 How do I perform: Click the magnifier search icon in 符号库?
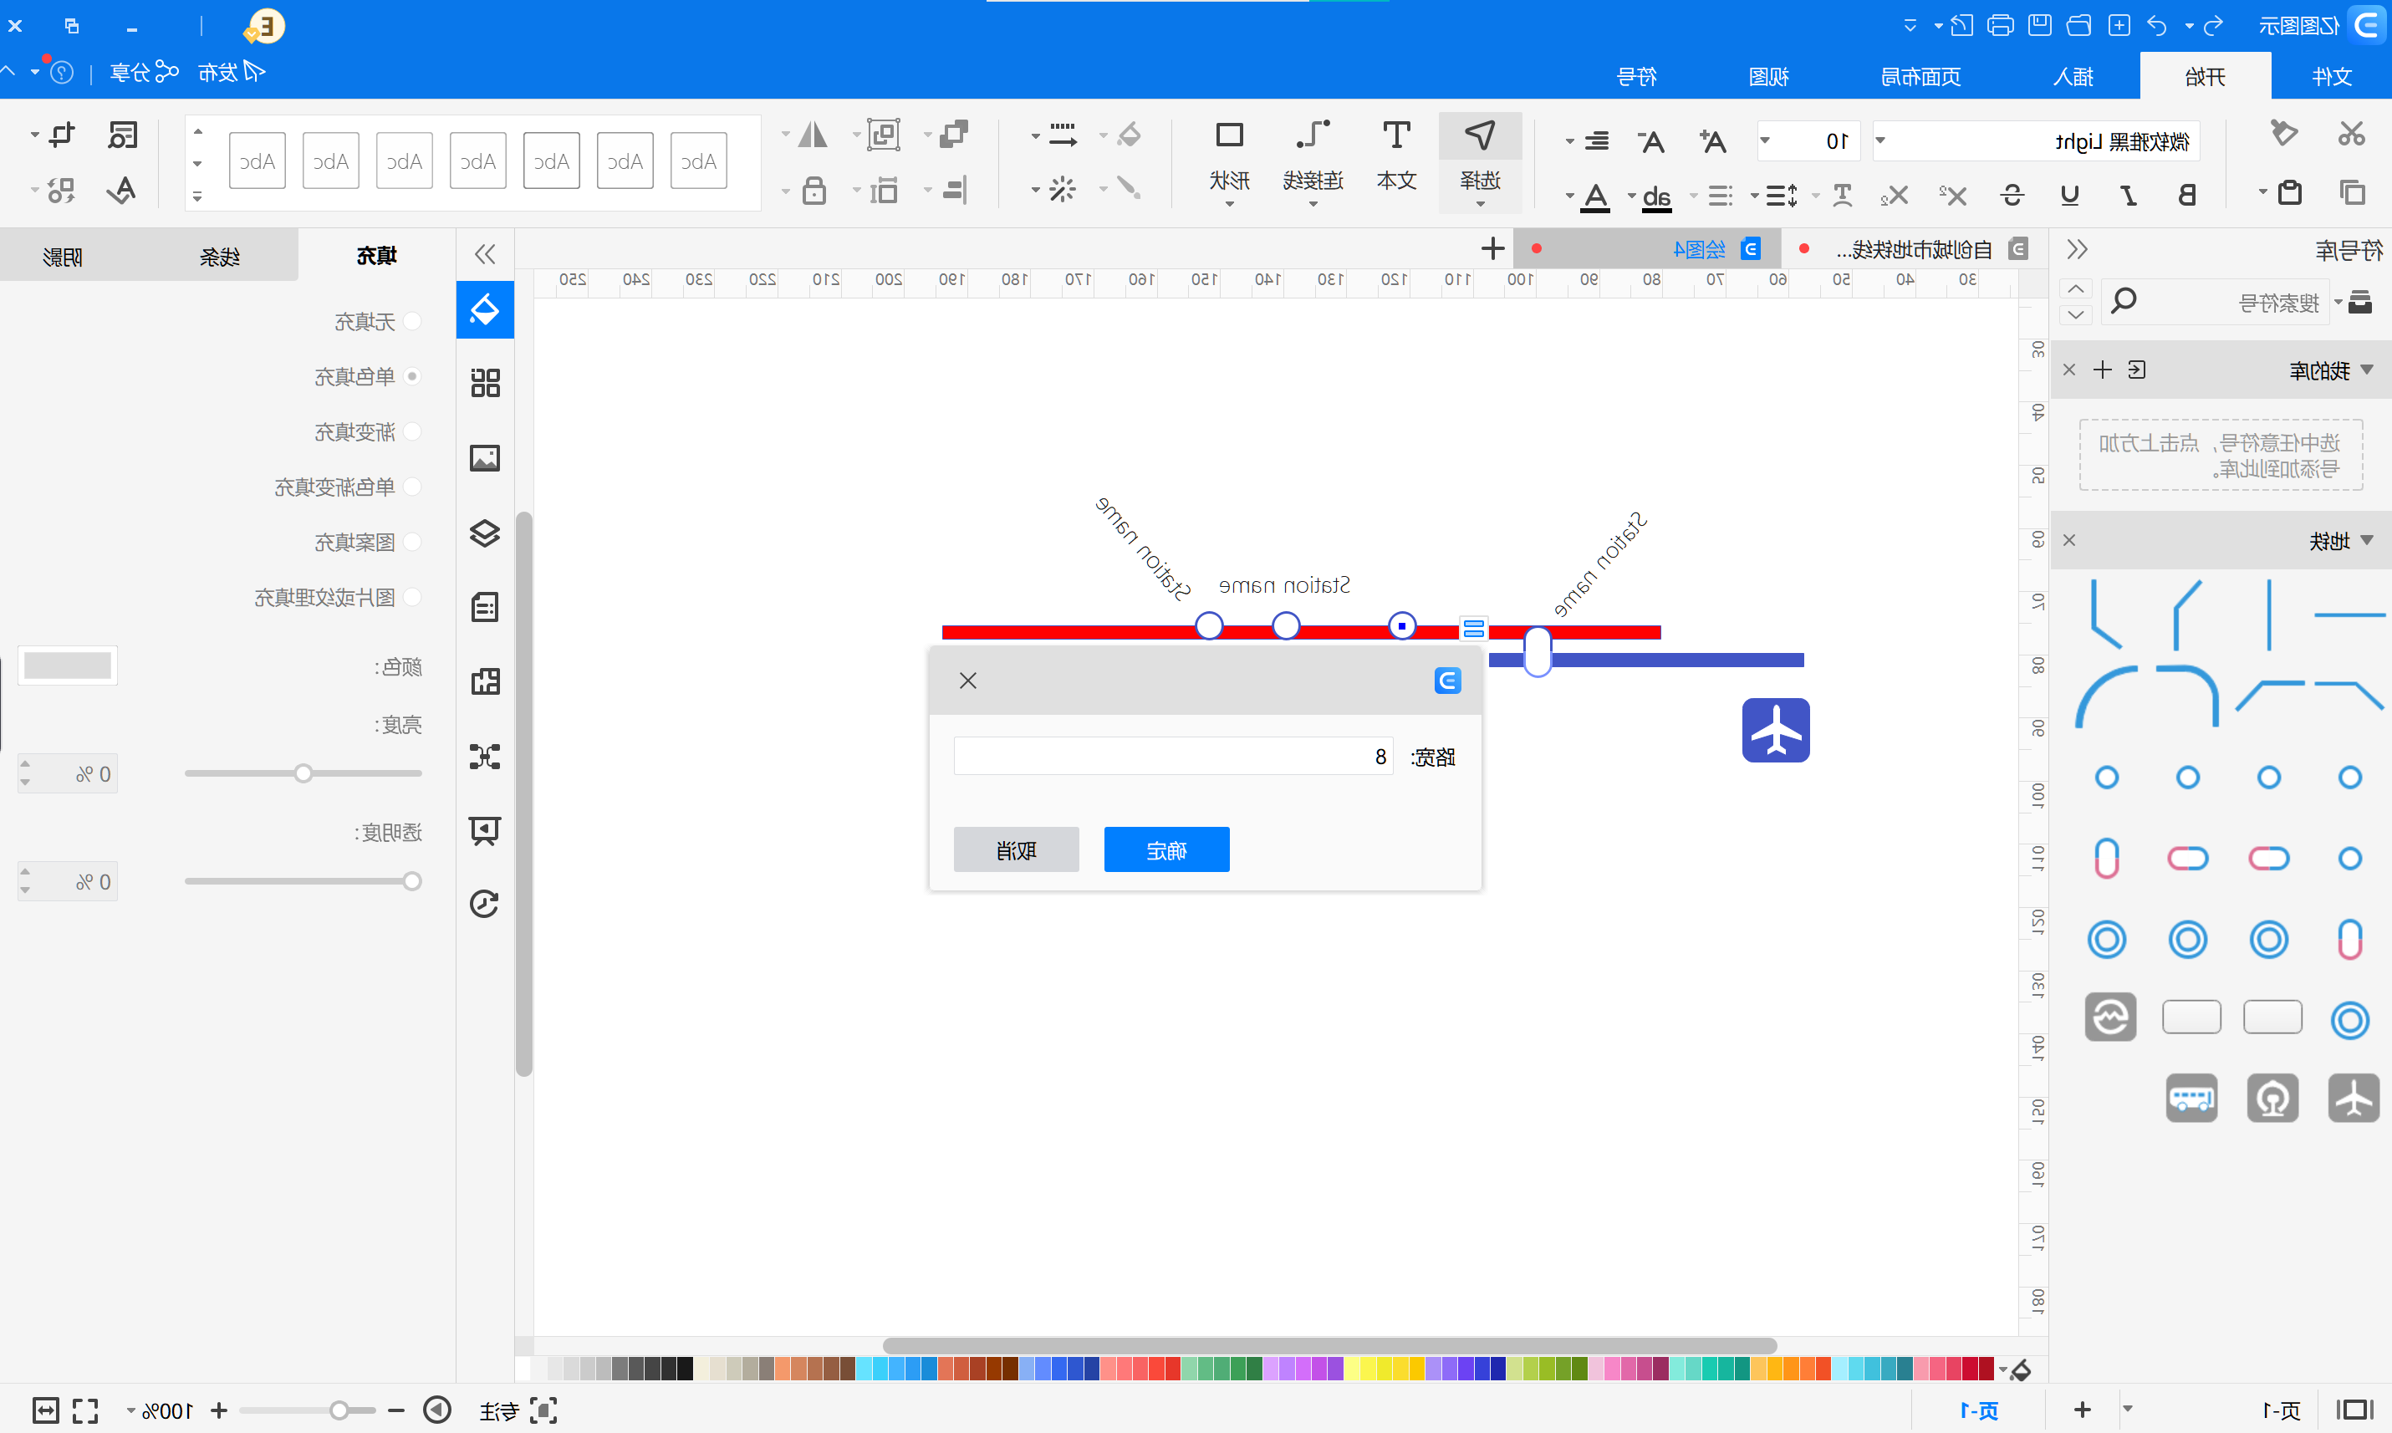(x=2124, y=301)
